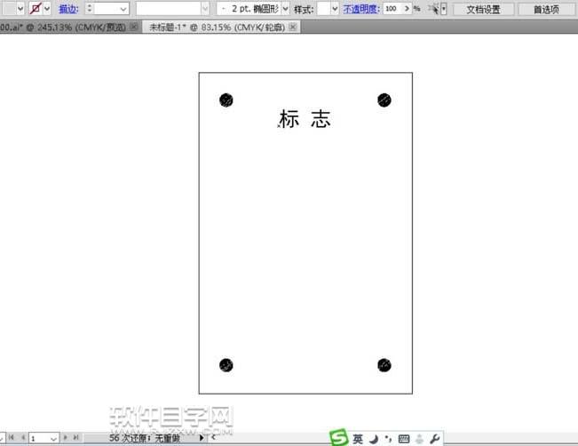Toggle the Sogou moon half-width icon
Image resolution: width=578 pixels, height=446 pixels.
[374, 439]
